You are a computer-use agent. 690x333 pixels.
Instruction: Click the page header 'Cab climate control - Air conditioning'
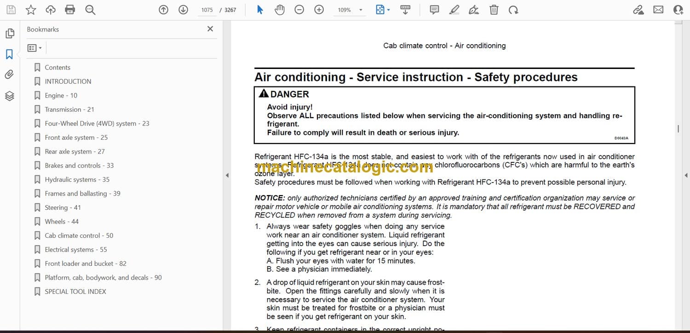444,46
